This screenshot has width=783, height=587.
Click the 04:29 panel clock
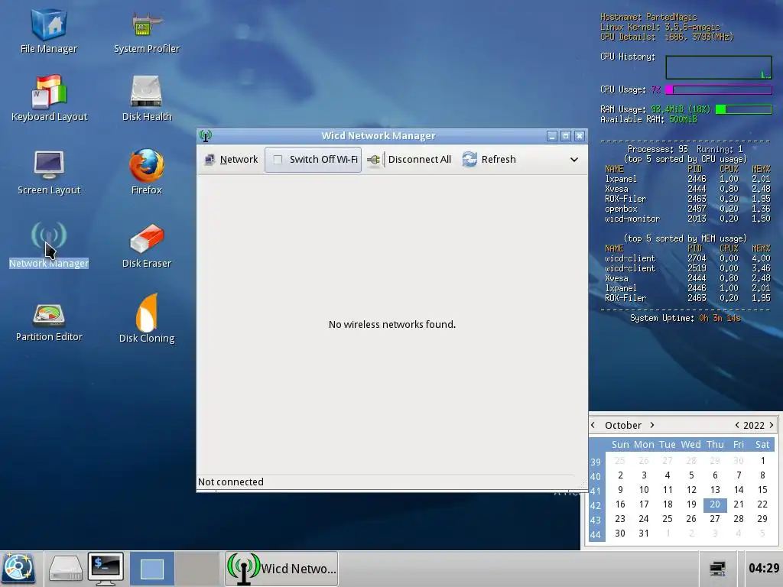[x=764, y=568]
